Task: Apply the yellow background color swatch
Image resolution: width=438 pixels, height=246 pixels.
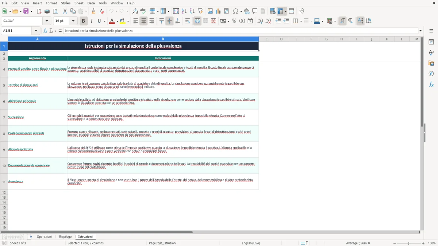Action: (x=123, y=21)
